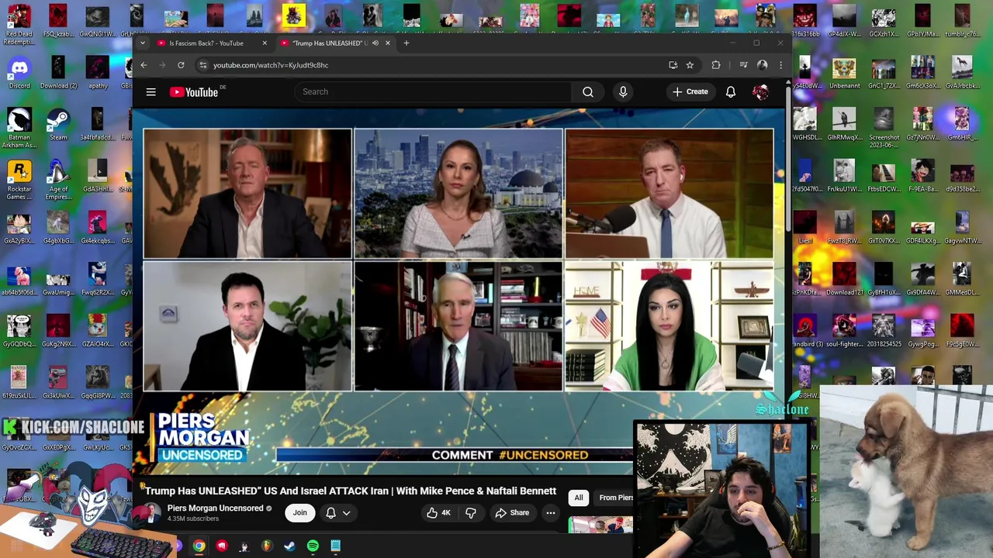Click the Join channel button
Image resolution: width=993 pixels, height=558 pixels.
tap(299, 513)
